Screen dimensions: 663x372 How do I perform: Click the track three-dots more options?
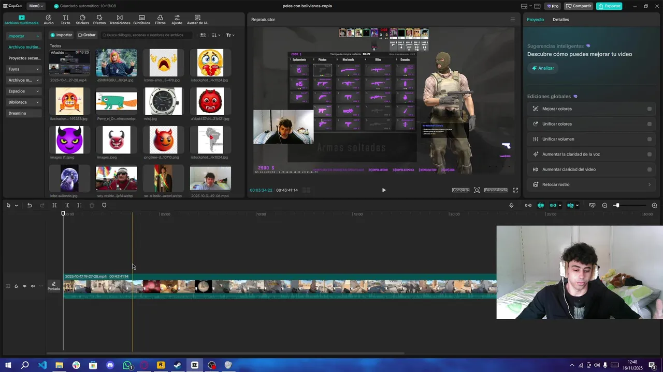tap(41, 286)
